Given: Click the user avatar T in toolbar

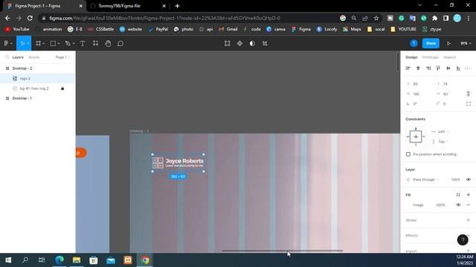Looking at the screenshot, I should [x=414, y=44].
